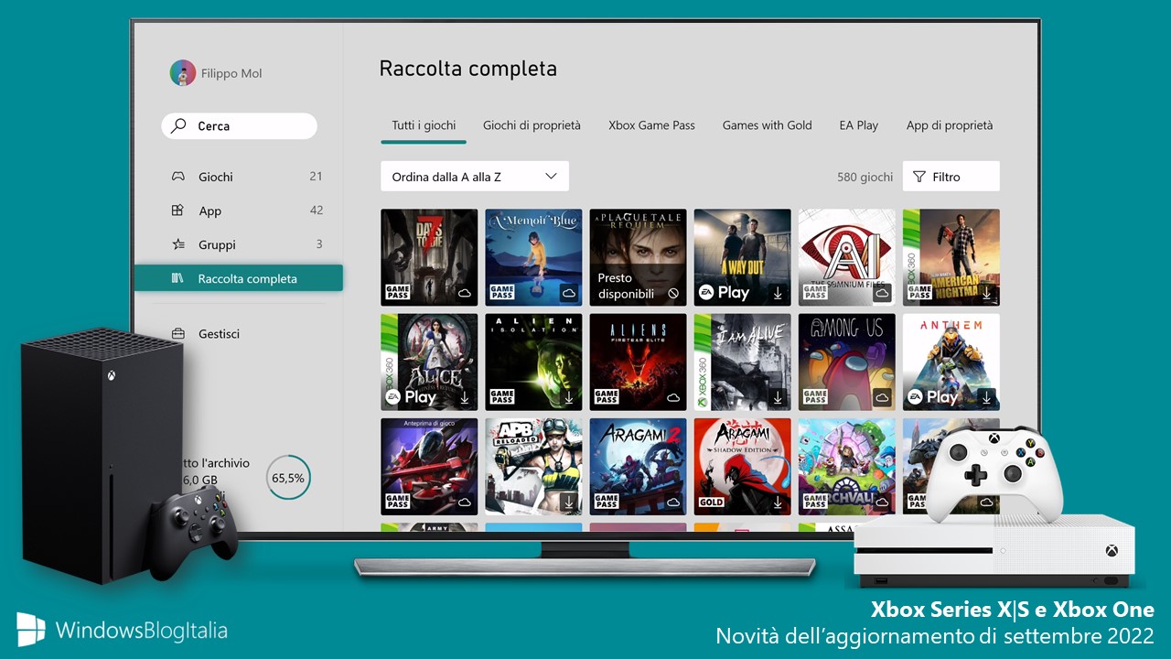1171x659 pixels.
Task: Click cloud icon on 7 Days to Die
Action: (465, 293)
